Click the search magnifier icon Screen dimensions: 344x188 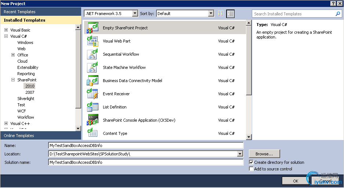click(338, 14)
